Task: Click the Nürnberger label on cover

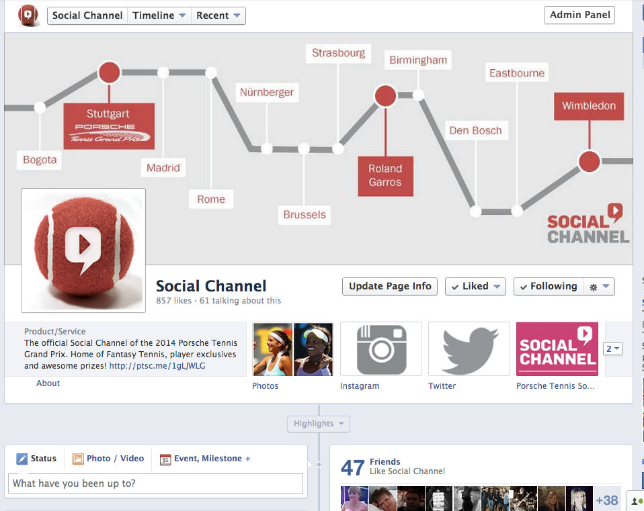Action: tap(267, 92)
